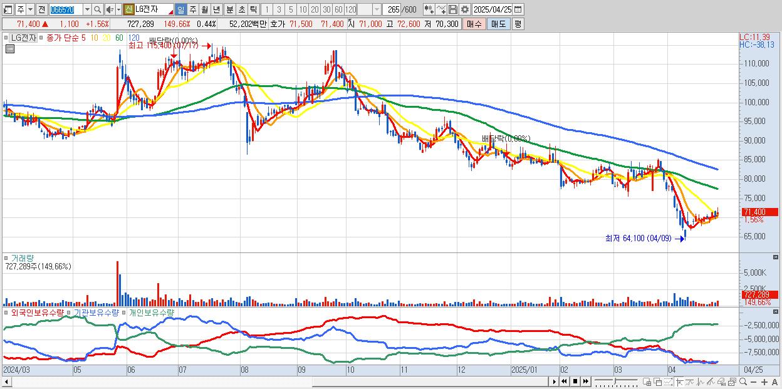
Task: Click the zoom magnifier icon at bottom right
Action: (x=743, y=381)
